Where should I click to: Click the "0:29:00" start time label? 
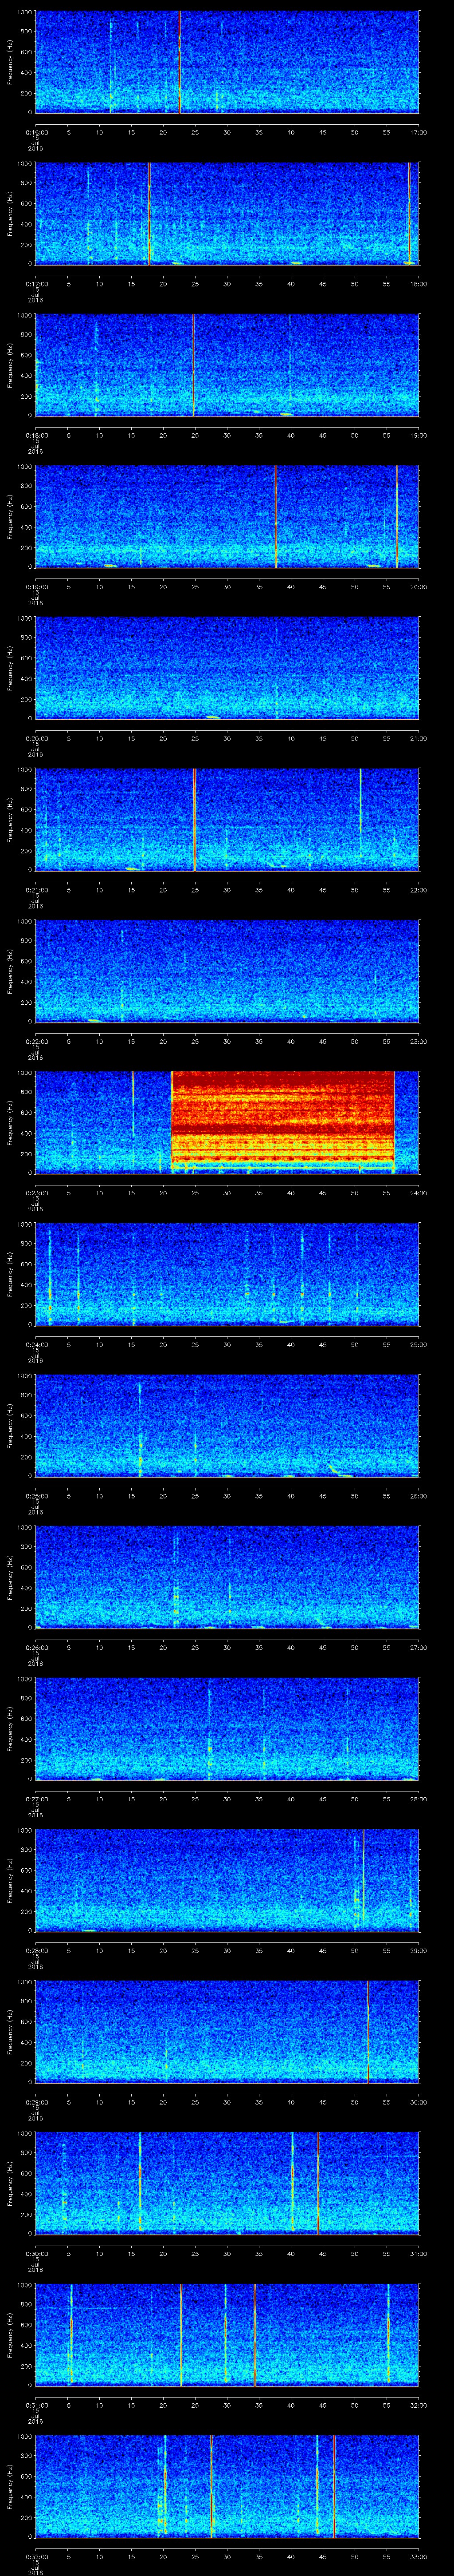36,2102
